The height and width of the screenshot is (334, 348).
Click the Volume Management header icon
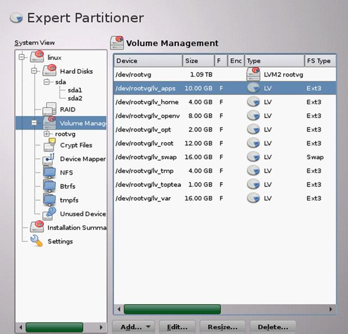[x=117, y=42]
